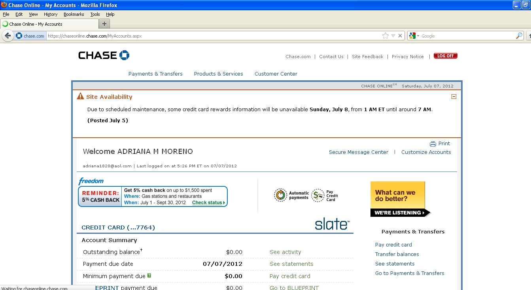Click the What can we do better banner
531x290 pixels.
coord(400,199)
